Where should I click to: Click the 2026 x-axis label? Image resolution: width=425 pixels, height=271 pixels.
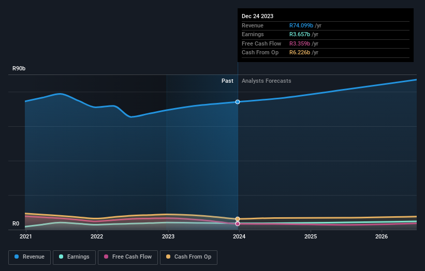[x=382, y=236]
